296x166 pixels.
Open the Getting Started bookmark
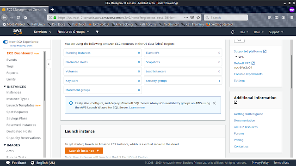(x=219, y=24)
